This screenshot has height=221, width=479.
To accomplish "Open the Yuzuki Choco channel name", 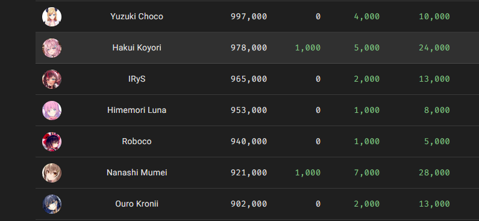I will 137,16.
